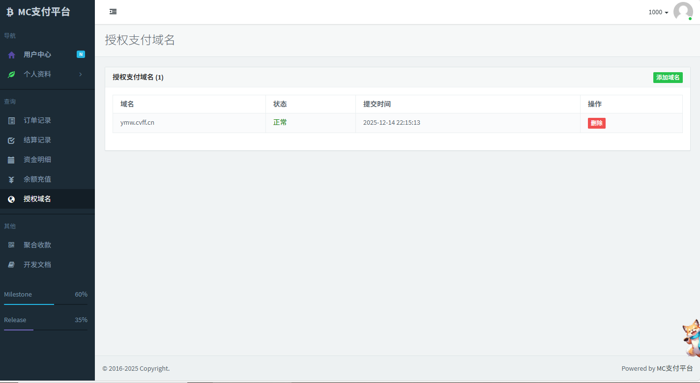Delete the ymw.cvff.cn domain entry
700x383 pixels.
coord(596,123)
